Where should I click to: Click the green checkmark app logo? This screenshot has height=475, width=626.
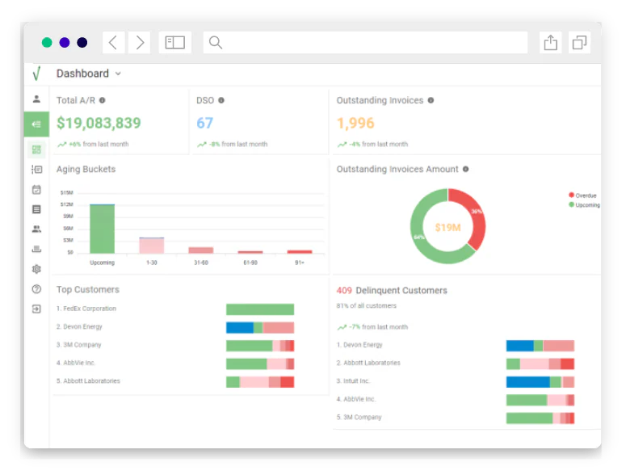click(x=36, y=74)
